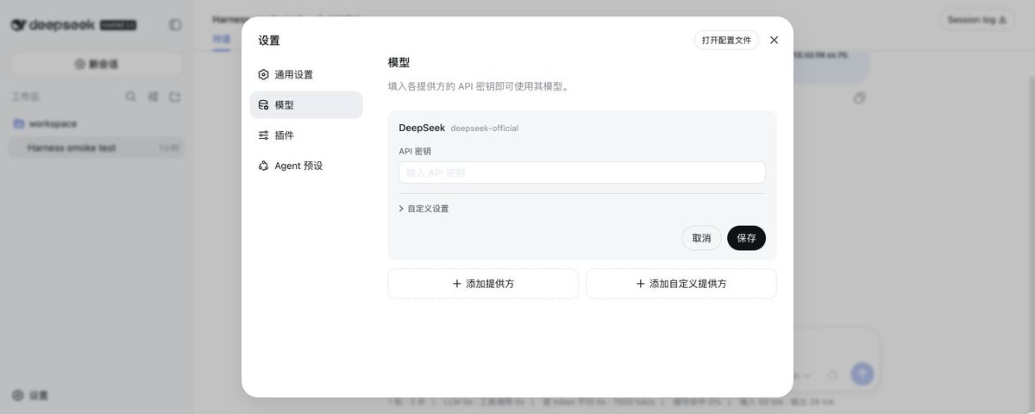
Task: Select the workspace folder in sidebar
Action: point(97,123)
